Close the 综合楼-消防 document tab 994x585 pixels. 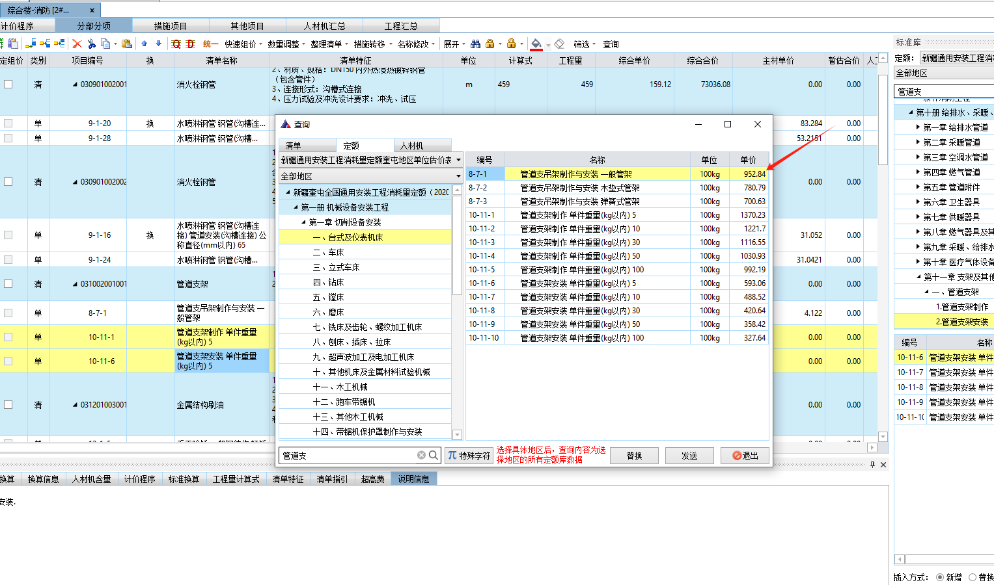92,10
